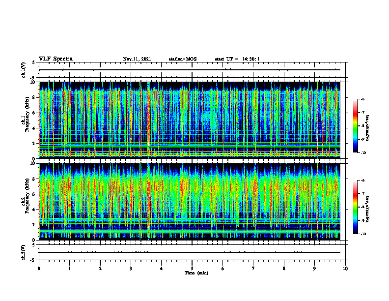The height and width of the screenshot is (301, 389).
Task: Click time axis tick label "6"
Action: click(x=223, y=269)
